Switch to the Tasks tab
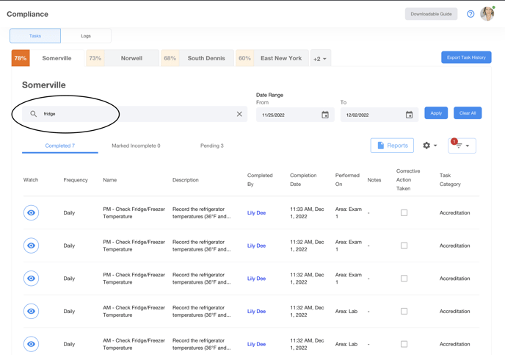The image size is (505, 355). (x=35, y=36)
